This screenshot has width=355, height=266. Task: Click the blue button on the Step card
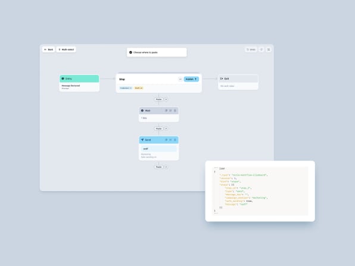[191, 79]
